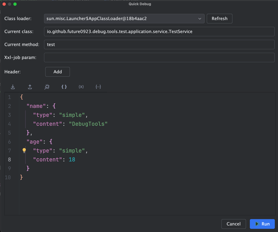Focus the Xxl-job param field

point(159,57)
